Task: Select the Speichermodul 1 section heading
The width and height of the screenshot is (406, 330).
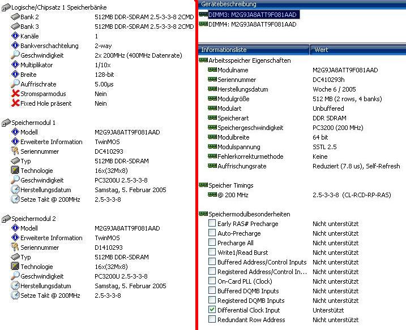Action: click(33, 123)
